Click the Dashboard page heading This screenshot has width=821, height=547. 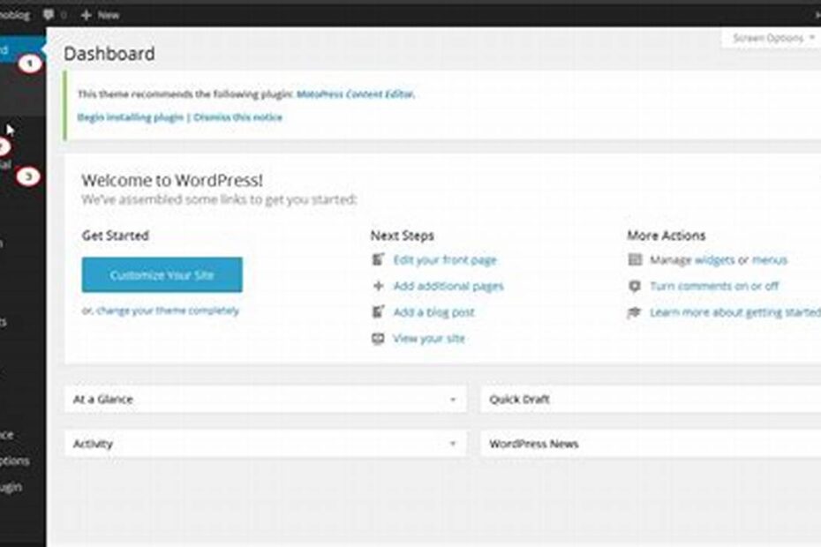coord(109,54)
